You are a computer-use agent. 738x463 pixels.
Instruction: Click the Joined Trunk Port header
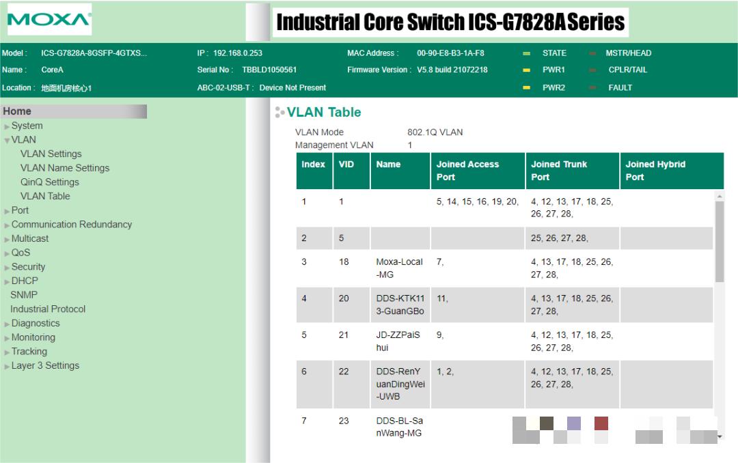[x=573, y=171]
